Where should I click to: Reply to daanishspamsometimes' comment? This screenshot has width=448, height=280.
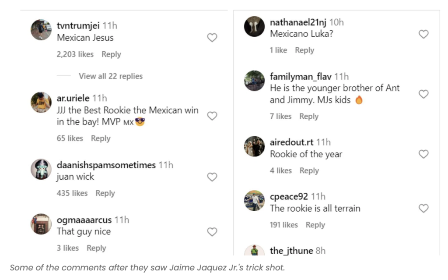[105, 193]
